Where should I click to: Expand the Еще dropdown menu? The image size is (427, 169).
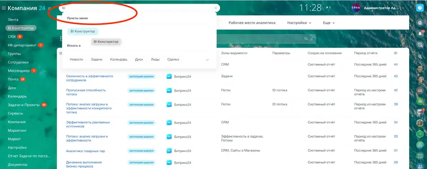pos(329,23)
